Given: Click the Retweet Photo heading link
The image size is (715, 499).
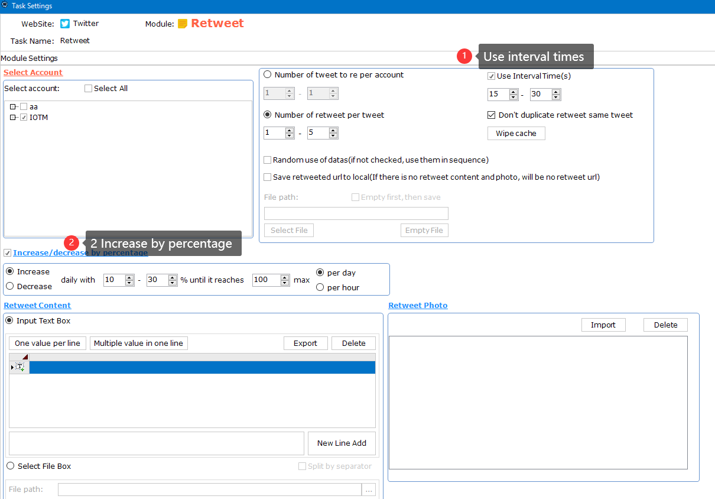Looking at the screenshot, I should click(x=418, y=305).
